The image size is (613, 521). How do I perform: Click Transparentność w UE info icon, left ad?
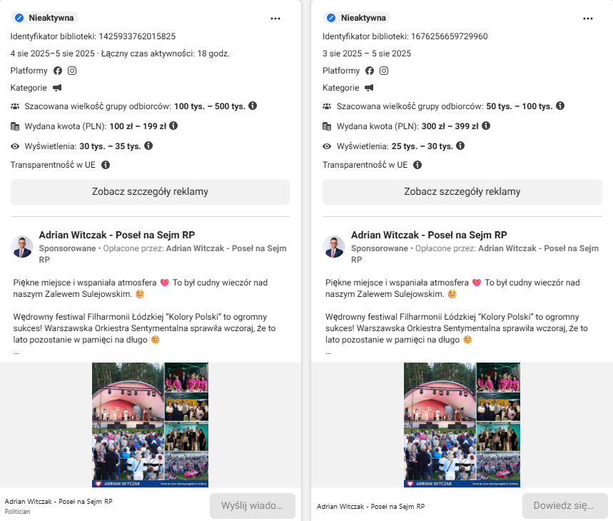tap(106, 165)
